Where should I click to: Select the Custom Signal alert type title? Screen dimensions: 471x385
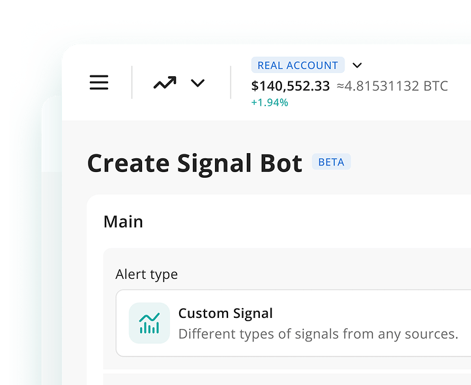point(225,313)
